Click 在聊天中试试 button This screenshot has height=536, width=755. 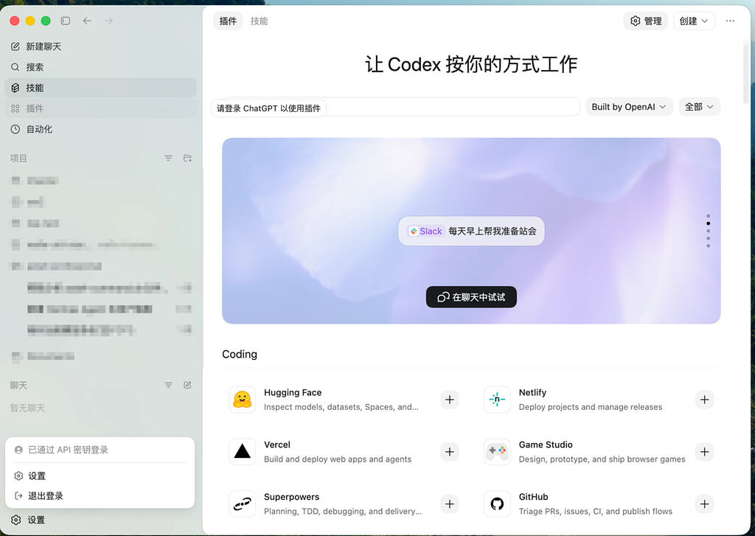click(471, 297)
